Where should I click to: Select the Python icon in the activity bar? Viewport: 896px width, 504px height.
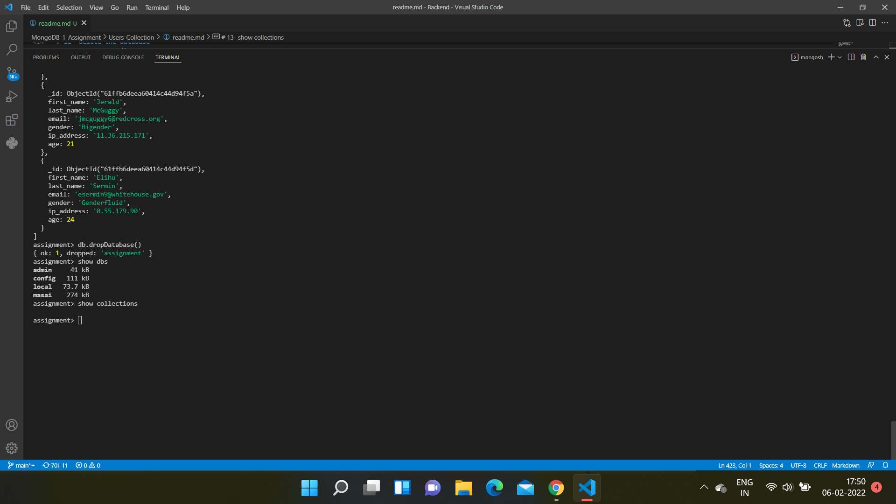12,143
